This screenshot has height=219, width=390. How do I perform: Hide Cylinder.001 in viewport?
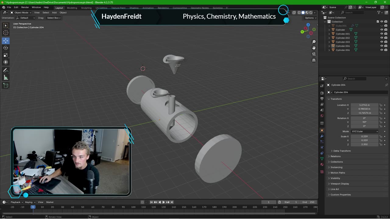coord(381,34)
